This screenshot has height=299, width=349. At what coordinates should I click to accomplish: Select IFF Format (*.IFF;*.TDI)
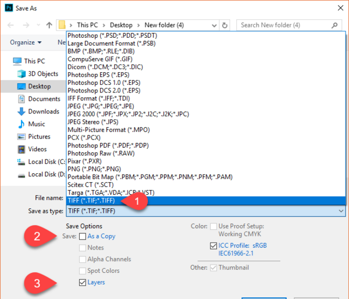[x=206, y=98]
